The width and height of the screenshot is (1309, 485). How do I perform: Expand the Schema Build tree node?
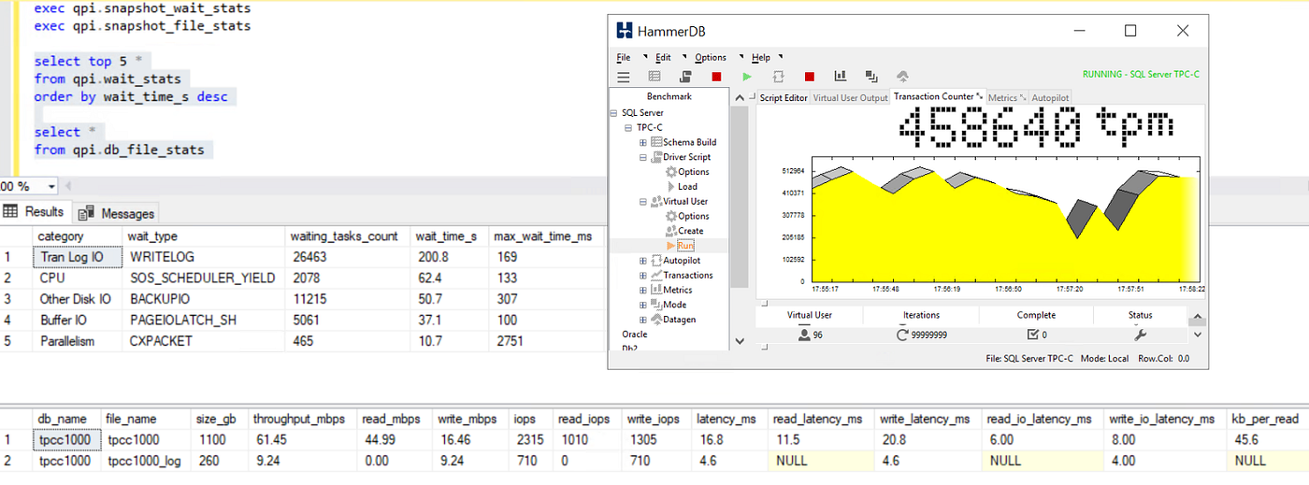tap(643, 142)
